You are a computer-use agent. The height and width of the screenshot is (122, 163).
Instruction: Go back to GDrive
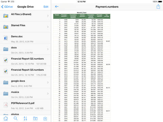point(7,7)
